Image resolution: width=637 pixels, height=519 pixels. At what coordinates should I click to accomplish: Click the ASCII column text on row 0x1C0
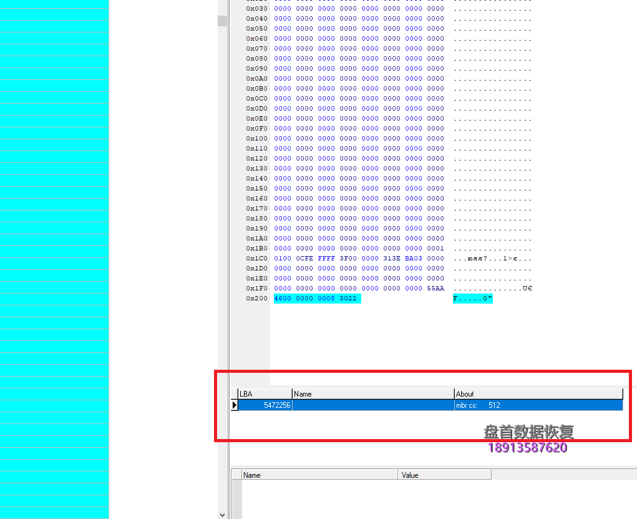coord(492,259)
